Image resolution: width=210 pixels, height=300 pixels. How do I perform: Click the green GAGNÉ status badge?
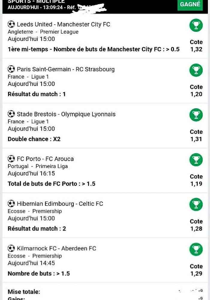[x=190, y=4]
